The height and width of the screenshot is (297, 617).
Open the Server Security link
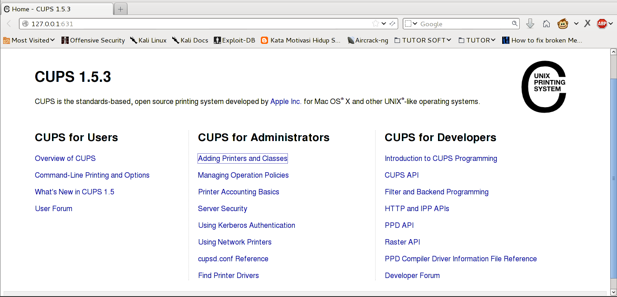223,208
